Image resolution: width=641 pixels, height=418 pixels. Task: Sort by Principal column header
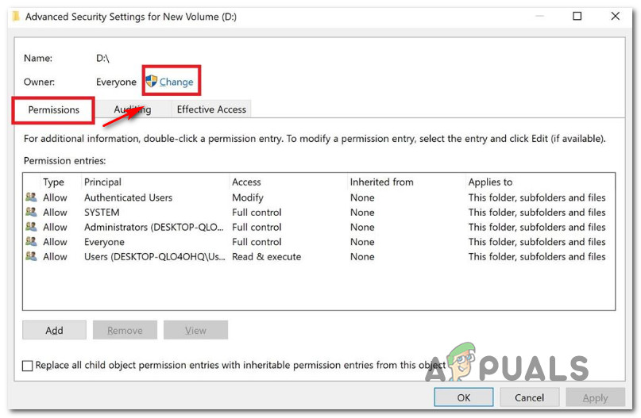[102, 182]
